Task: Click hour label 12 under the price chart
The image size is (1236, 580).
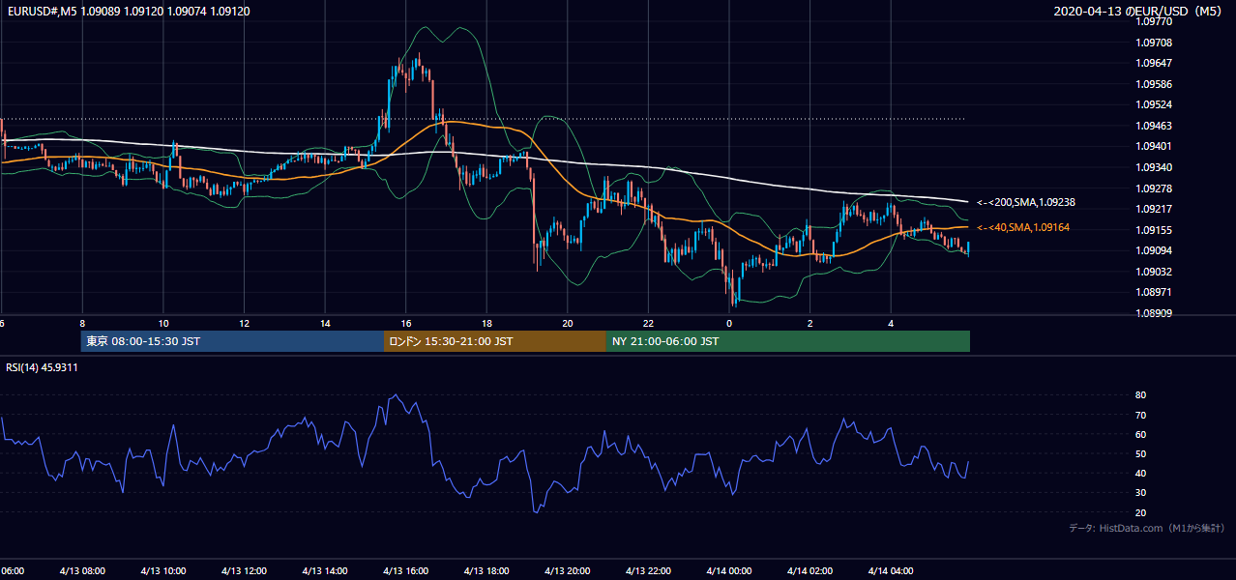Action: [244, 323]
